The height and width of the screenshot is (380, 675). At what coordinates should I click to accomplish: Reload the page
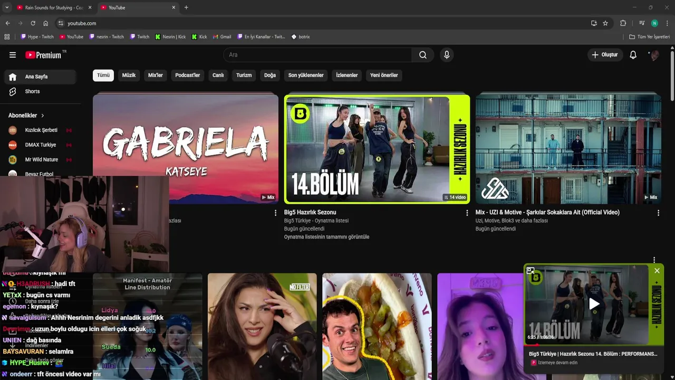33,23
